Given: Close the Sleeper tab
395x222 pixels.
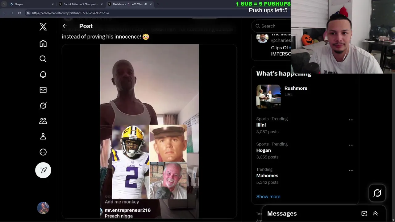Looking at the screenshot, I should (x=52, y=4).
